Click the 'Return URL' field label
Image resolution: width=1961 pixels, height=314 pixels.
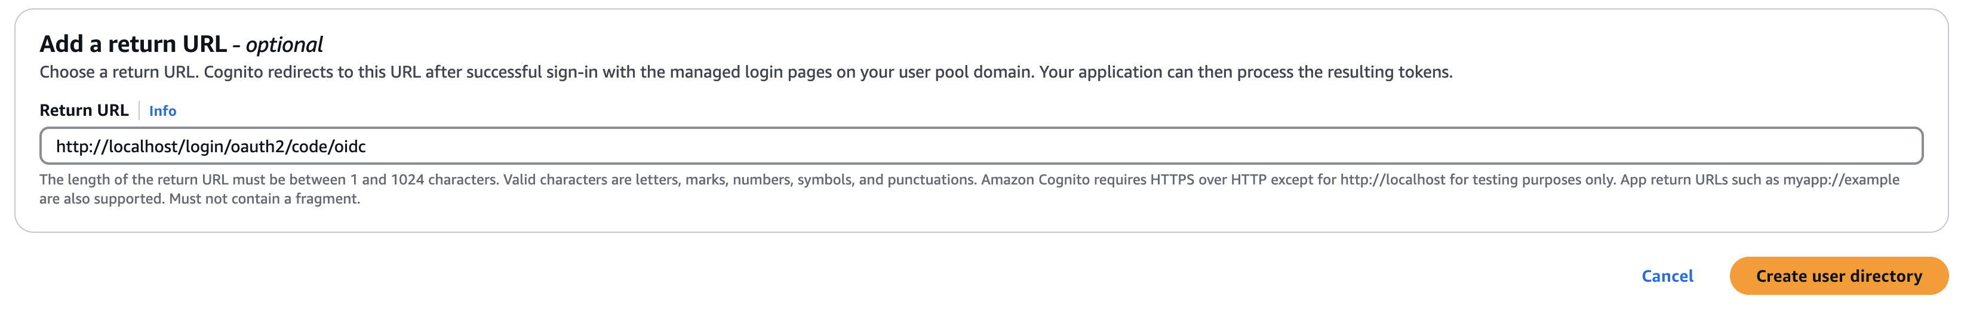(x=84, y=110)
